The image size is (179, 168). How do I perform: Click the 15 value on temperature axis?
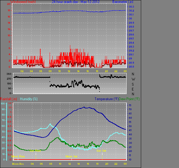pyautogui.click(x=130, y=155)
